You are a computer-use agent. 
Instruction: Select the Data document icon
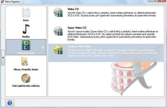point(26,12)
